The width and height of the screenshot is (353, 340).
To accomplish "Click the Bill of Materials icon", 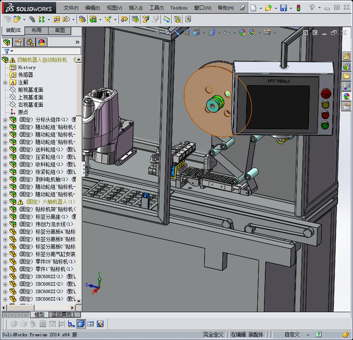I will pos(135,20).
